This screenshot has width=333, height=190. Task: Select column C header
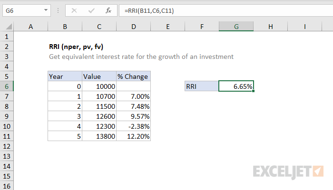coord(99,27)
